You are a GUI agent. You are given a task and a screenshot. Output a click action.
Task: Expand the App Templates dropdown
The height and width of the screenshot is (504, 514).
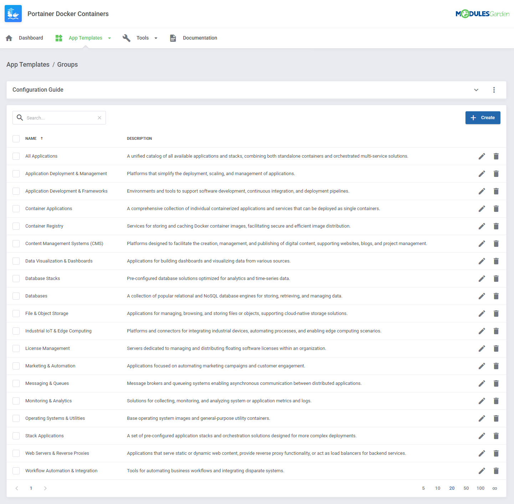(x=110, y=38)
